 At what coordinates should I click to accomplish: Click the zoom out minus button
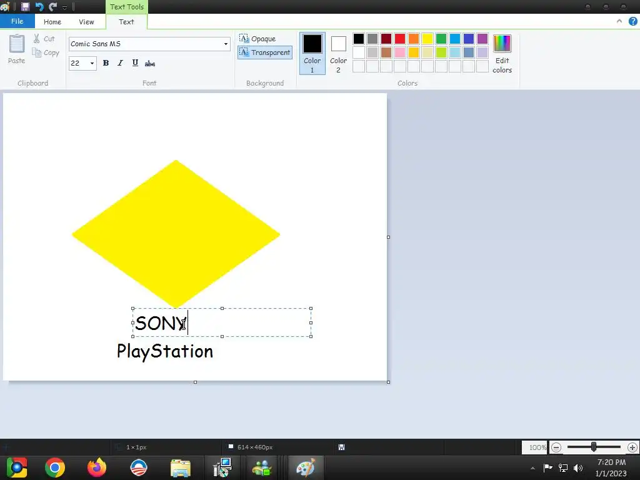click(x=556, y=447)
